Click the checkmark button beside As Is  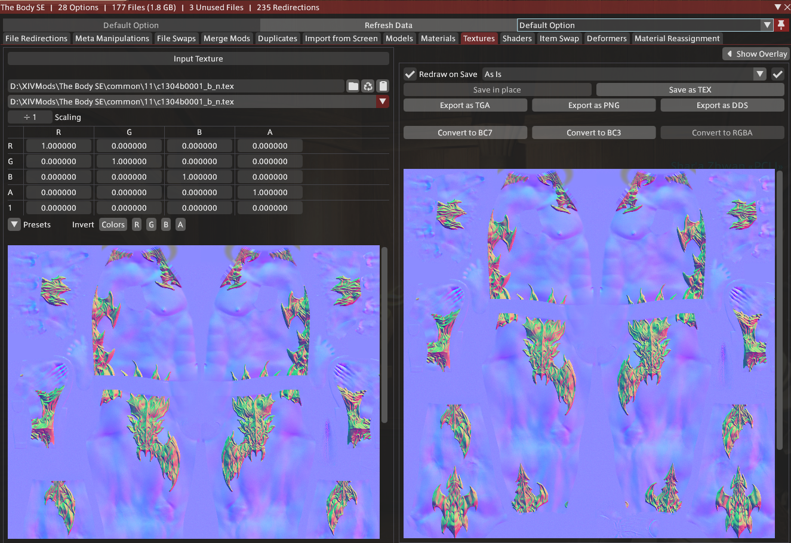click(x=777, y=74)
